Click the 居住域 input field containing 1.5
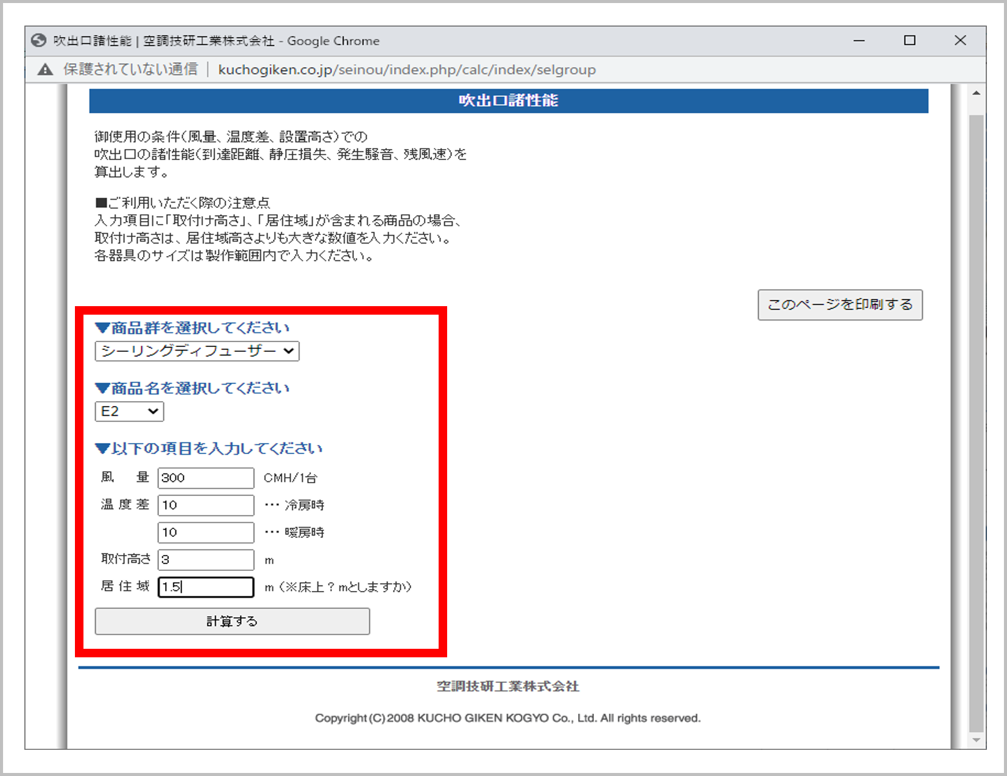 [x=206, y=587]
